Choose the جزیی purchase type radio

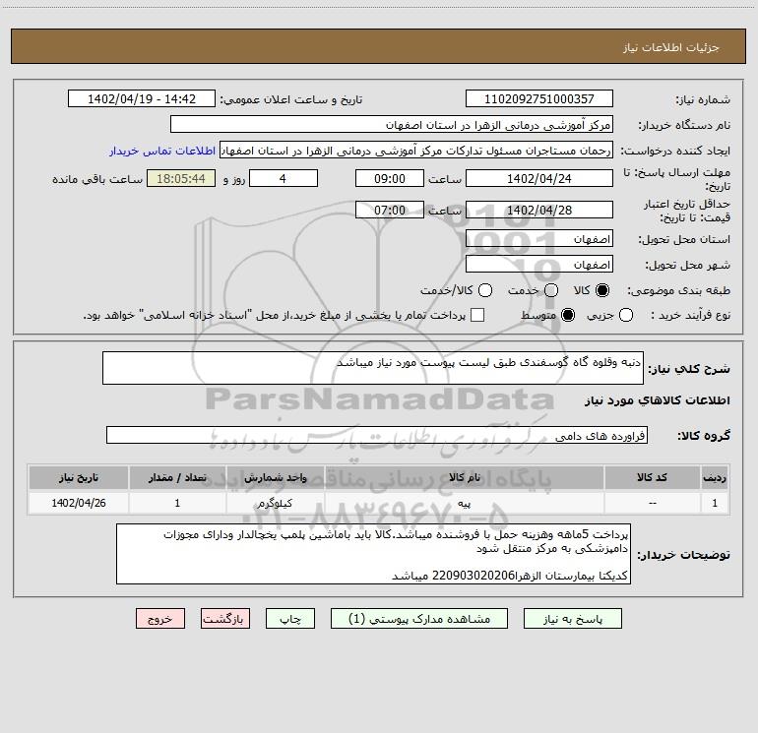pos(626,316)
